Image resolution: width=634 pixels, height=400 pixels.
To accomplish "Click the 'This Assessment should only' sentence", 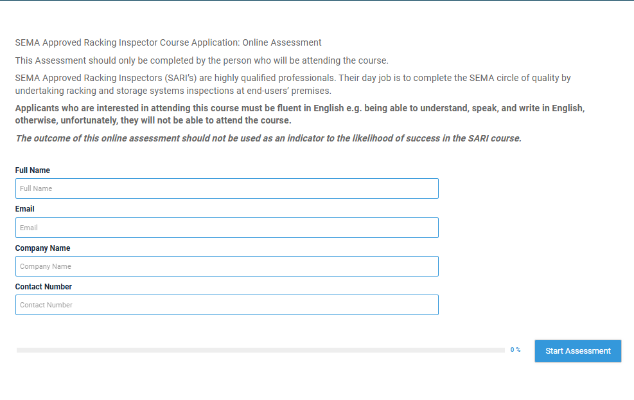I will tap(202, 60).
